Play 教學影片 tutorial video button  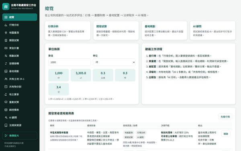click(20, 136)
